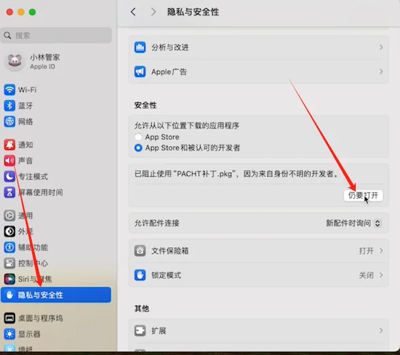Click the 扩展 extensions icon

click(x=140, y=331)
